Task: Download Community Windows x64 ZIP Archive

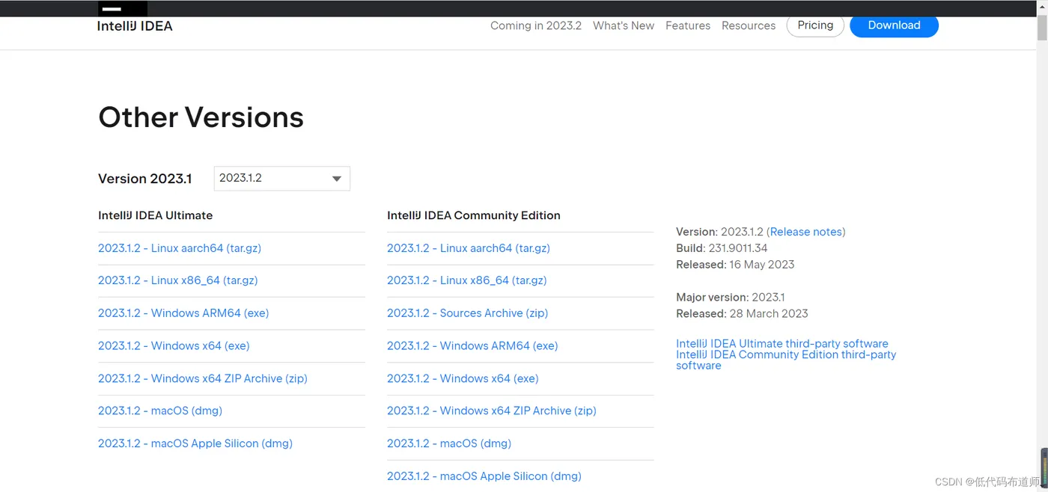Action: pos(492,410)
